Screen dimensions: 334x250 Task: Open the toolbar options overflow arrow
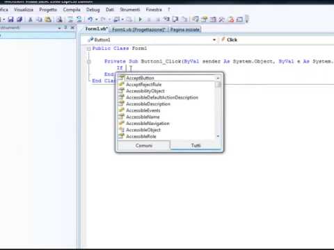pyautogui.click(x=247, y=19)
